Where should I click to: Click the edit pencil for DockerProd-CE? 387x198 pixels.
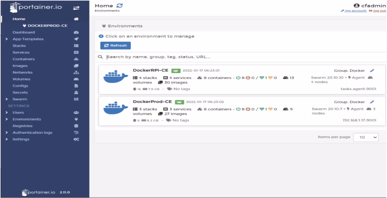[372, 102]
